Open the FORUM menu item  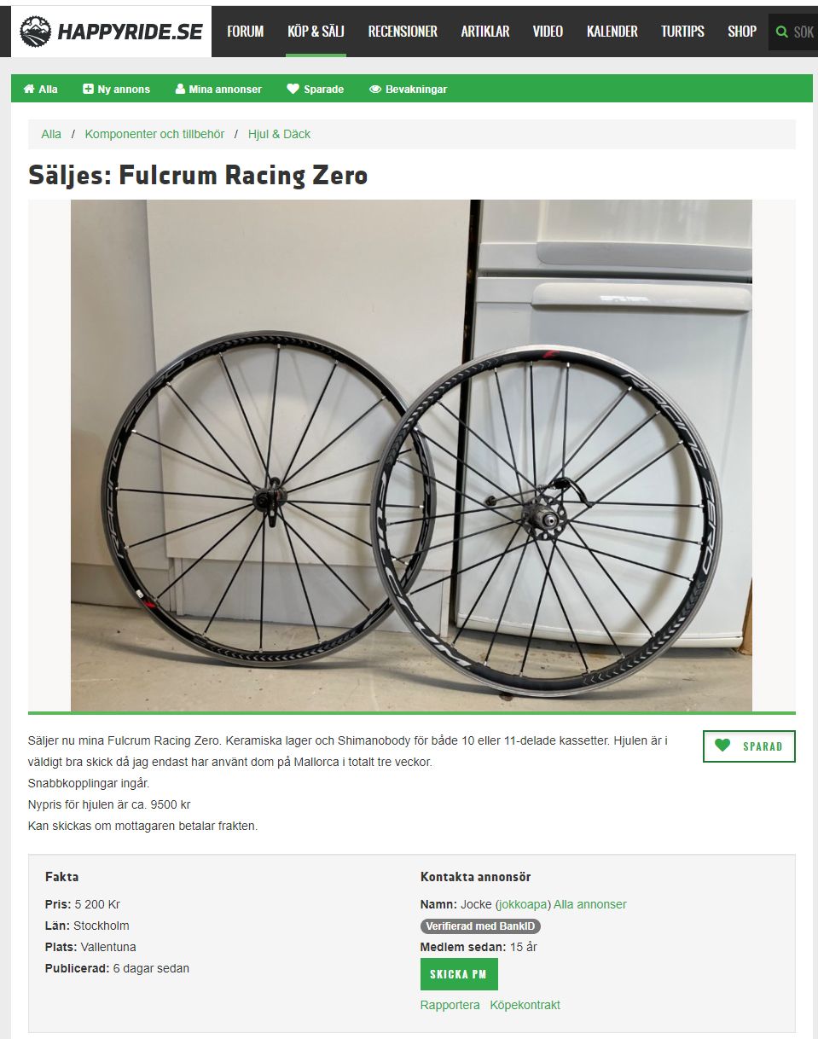pyautogui.click(x=244, y=31)
